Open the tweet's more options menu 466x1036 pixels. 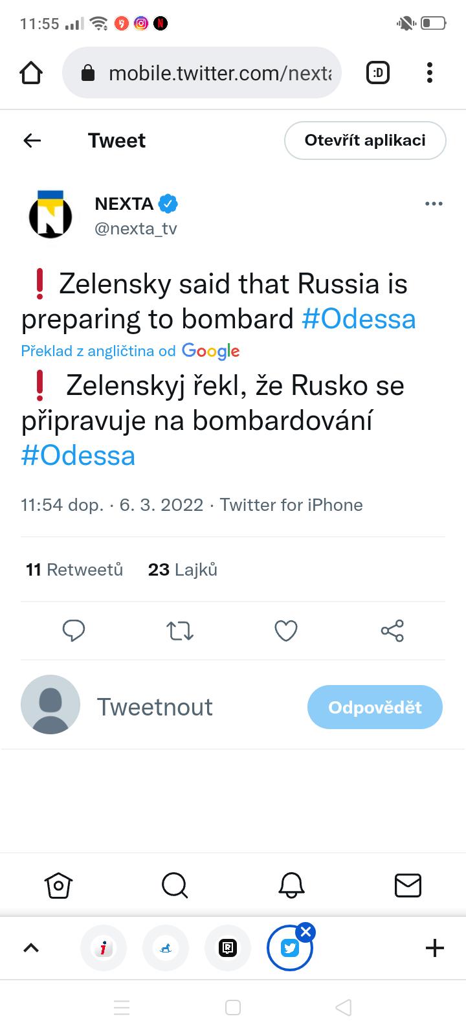coord(434,204)
